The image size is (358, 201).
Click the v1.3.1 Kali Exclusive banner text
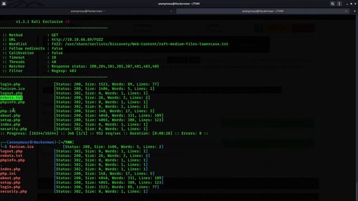click(x=43, y=22)
